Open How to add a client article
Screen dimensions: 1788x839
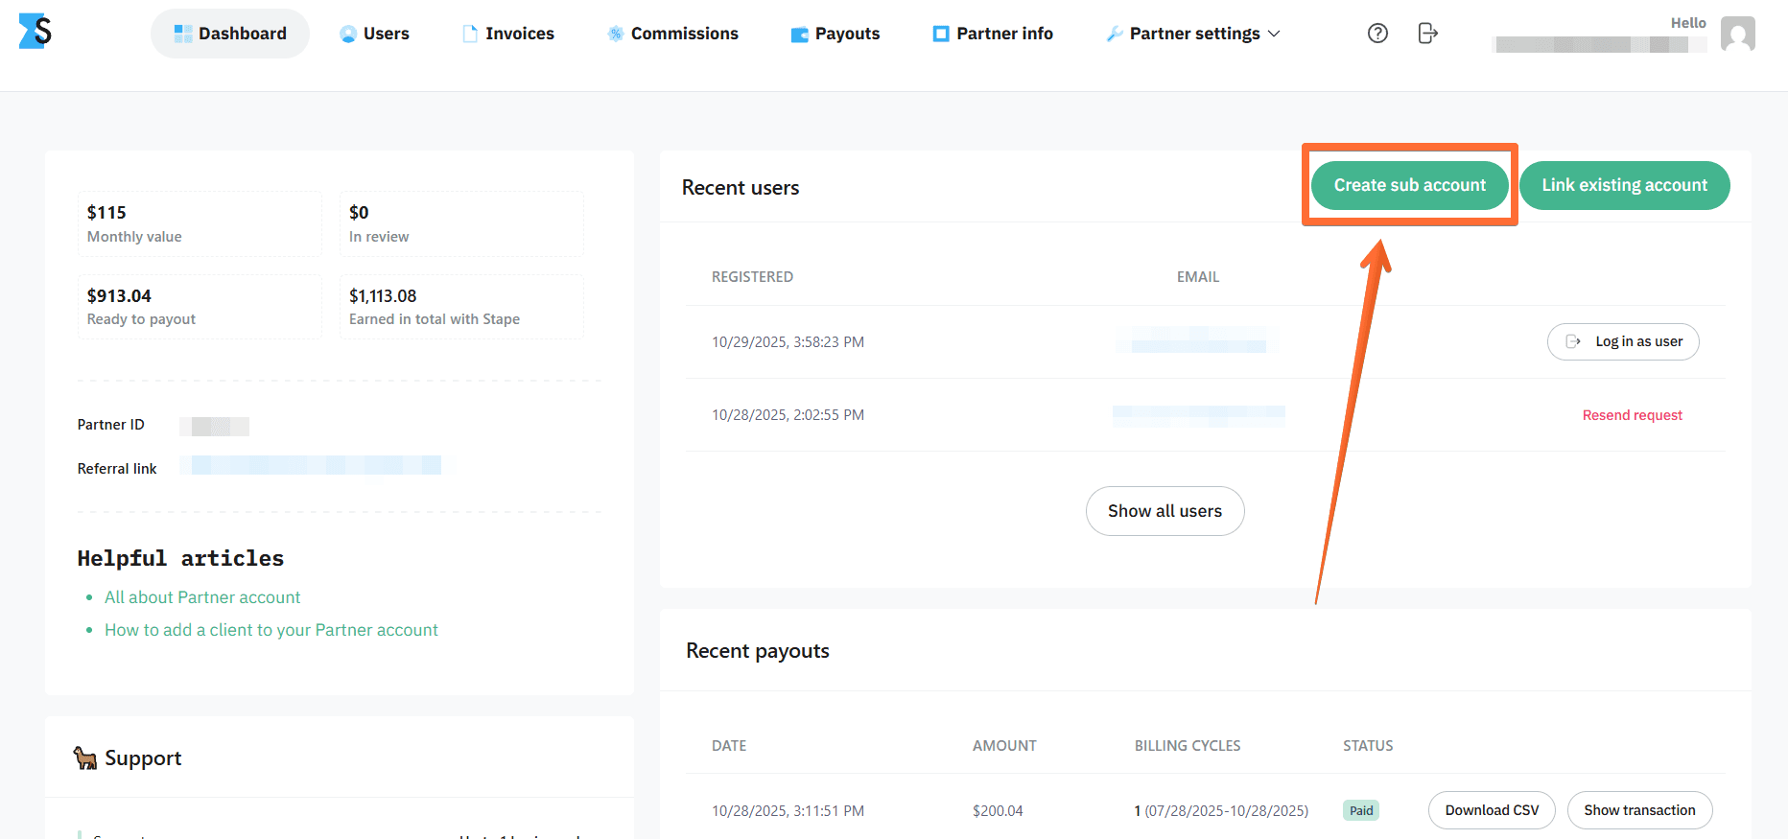(271, 630)
